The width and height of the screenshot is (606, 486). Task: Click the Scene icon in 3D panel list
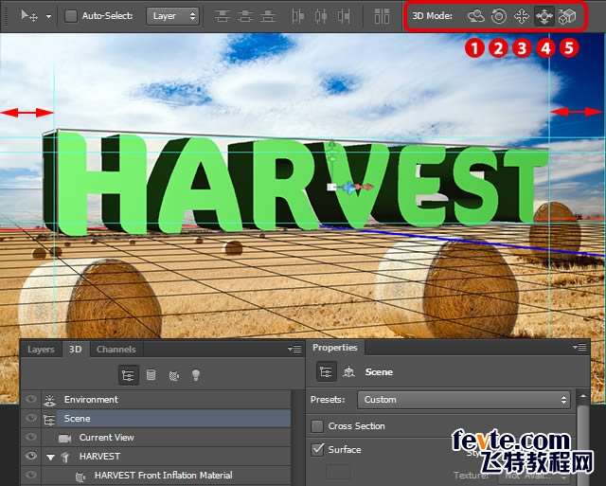click(49, 419)
